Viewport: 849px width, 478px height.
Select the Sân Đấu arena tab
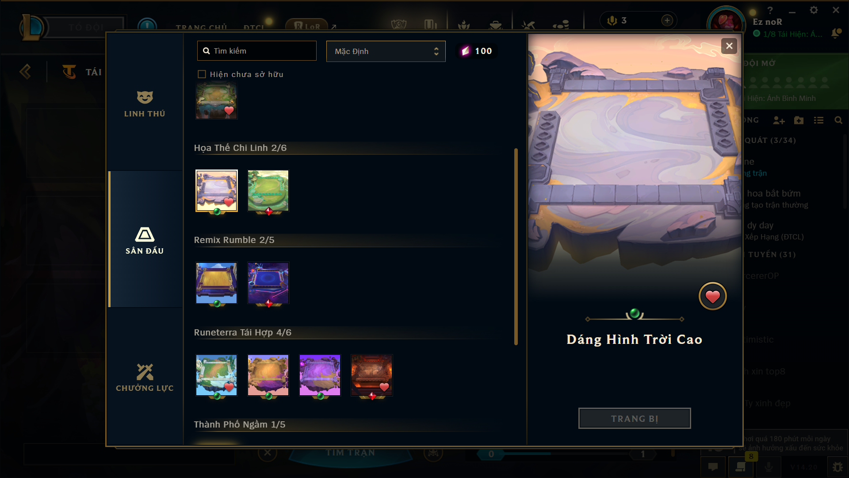(145, 240)
